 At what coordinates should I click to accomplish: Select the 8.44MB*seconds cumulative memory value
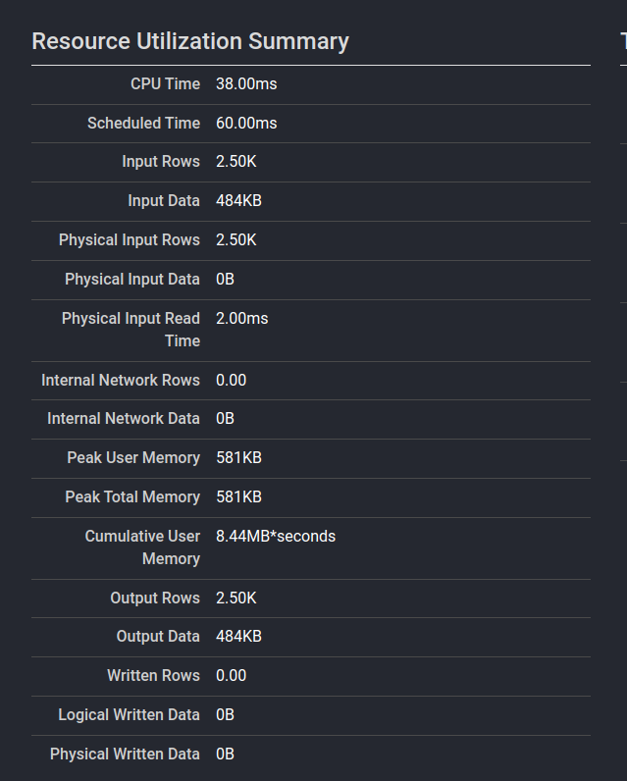tap(276, 537)
